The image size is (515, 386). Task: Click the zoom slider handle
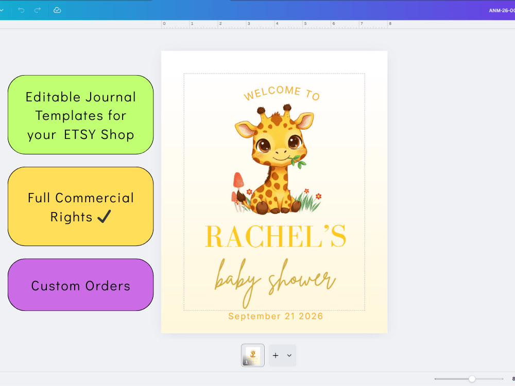[472, 379]
